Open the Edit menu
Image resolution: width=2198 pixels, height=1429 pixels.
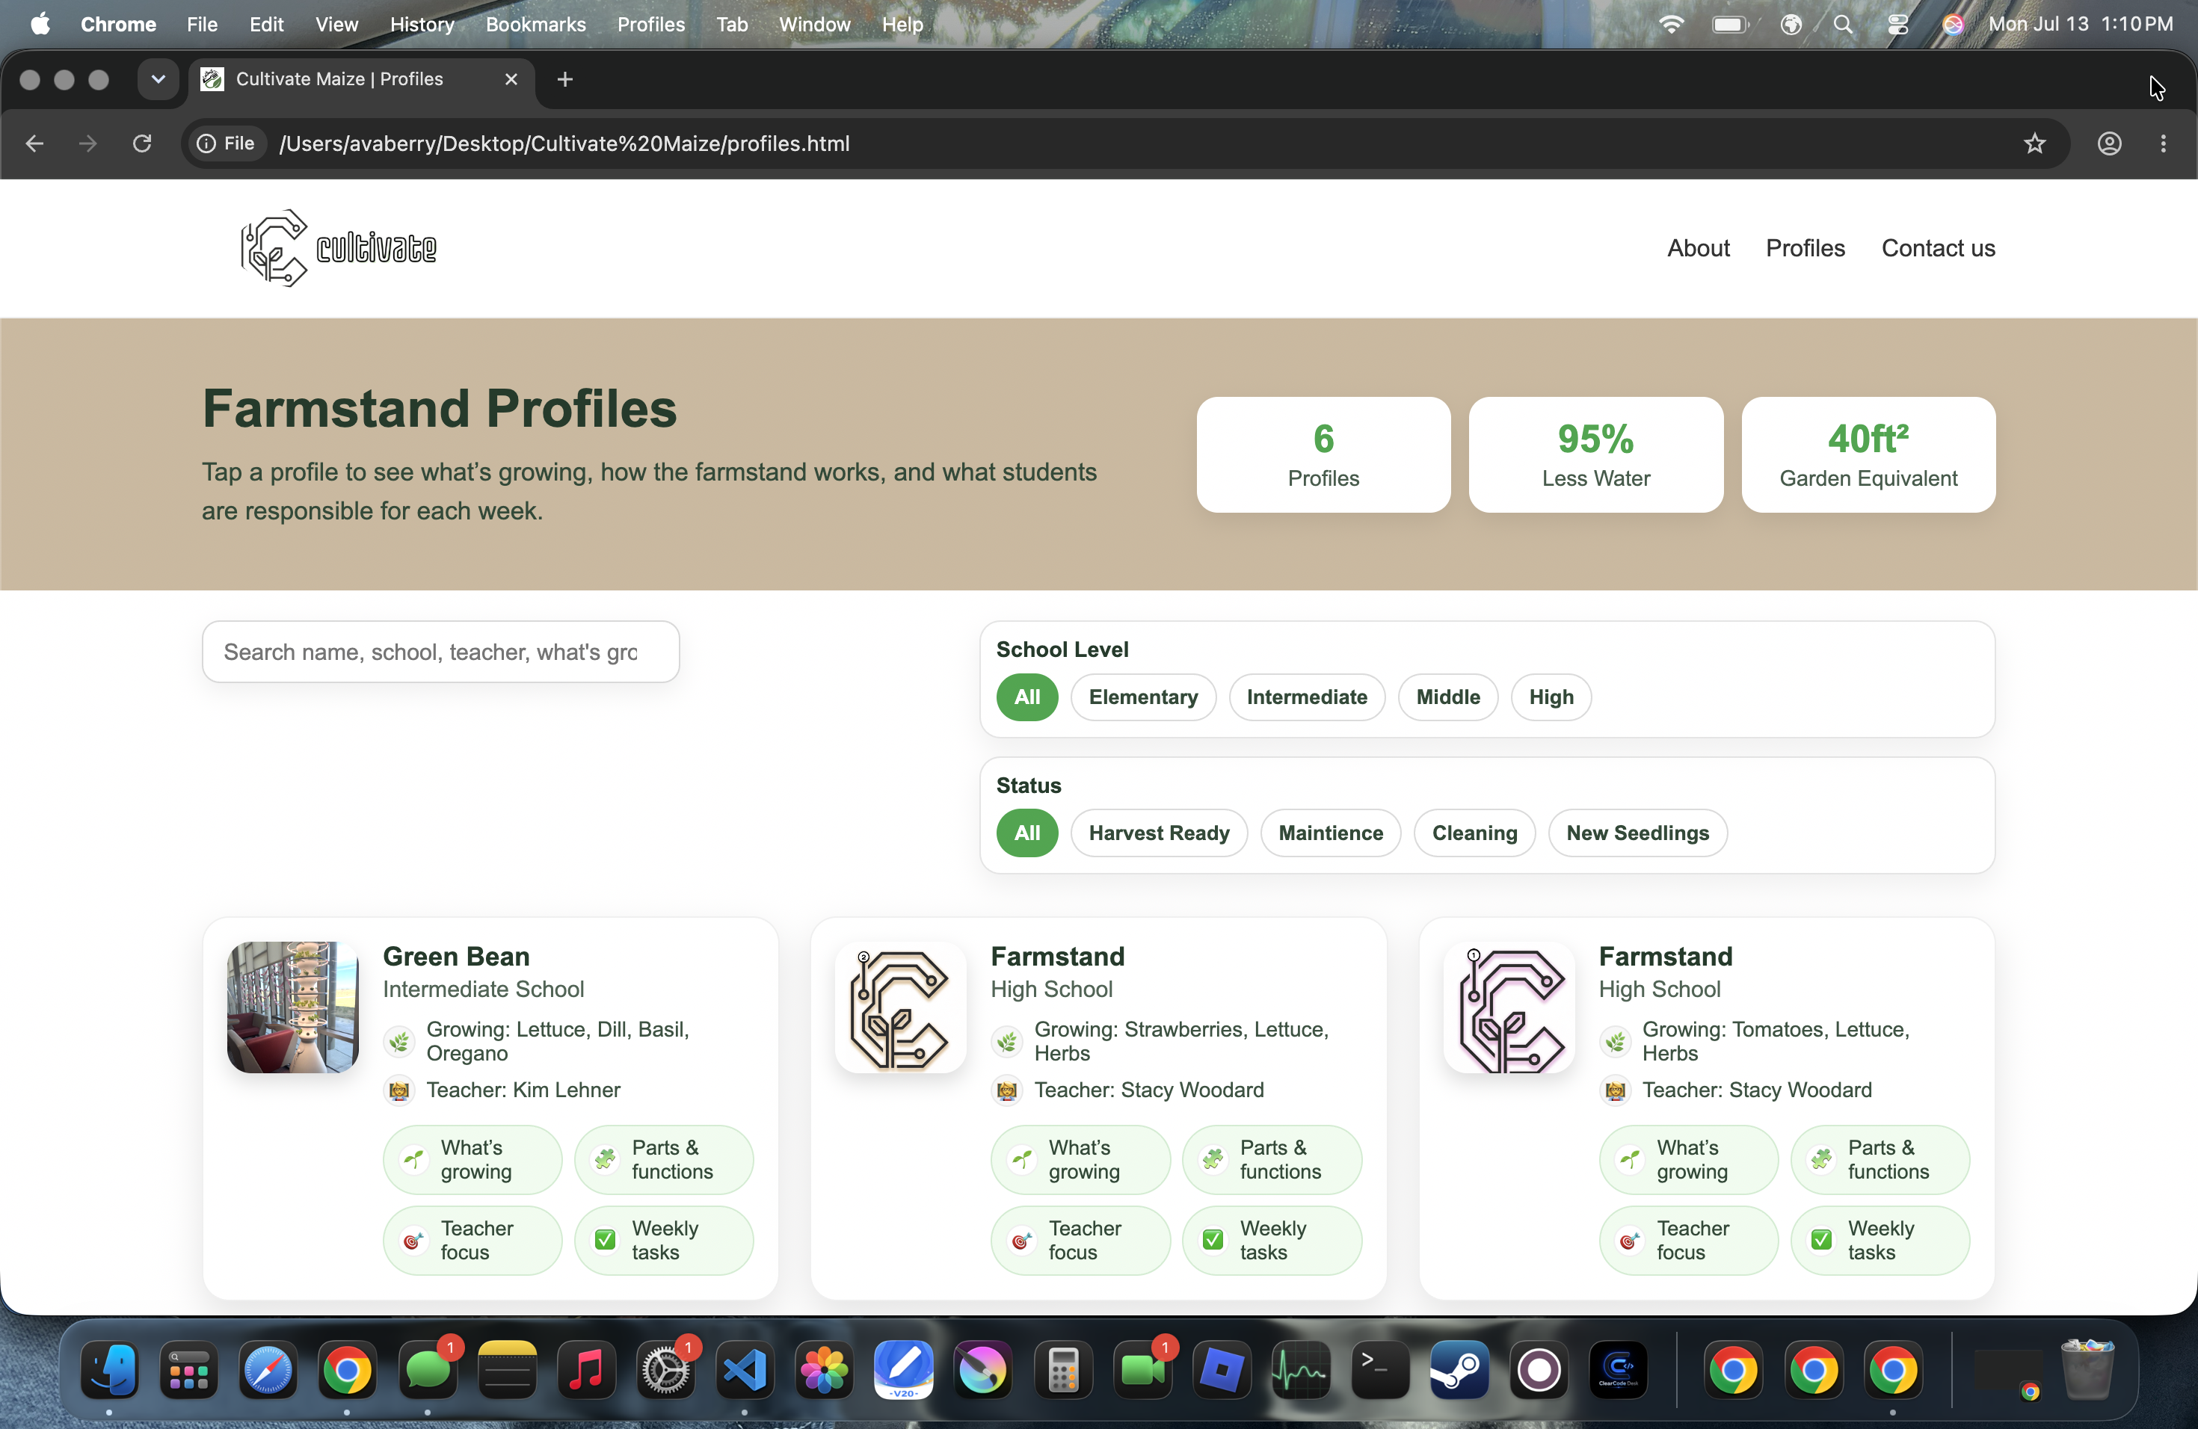point(266,24)
